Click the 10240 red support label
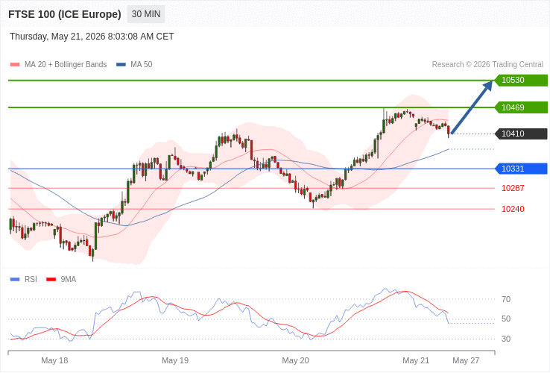The image size is (550, 373). click(x=513, y=210)
